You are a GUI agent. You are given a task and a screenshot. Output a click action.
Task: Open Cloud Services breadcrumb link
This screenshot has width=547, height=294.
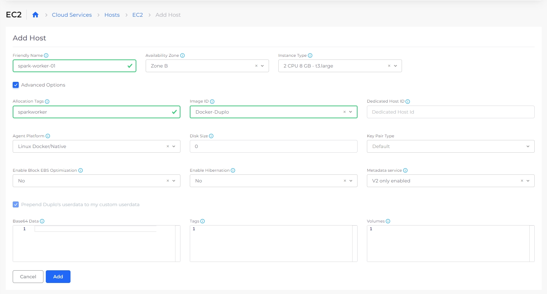pos(72,15)
